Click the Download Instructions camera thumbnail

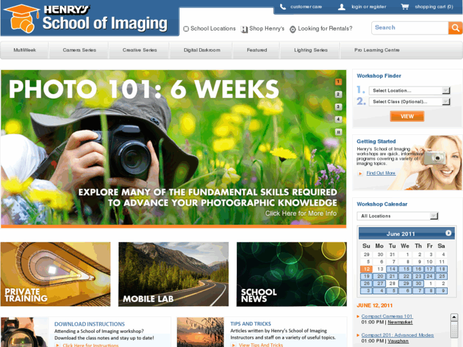click(x=25, y=332)
